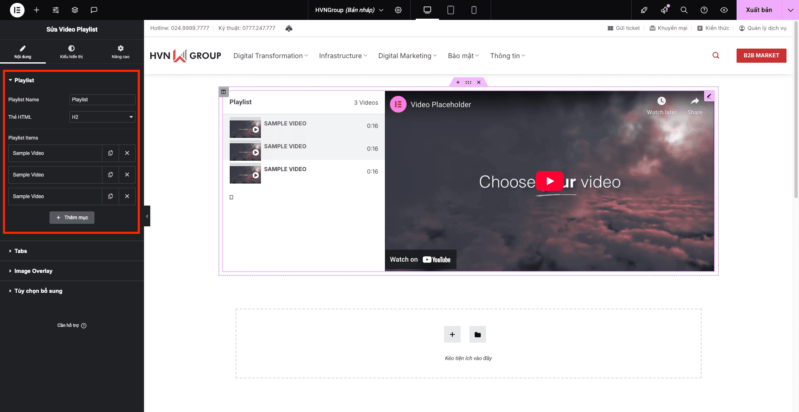The height and width of the screenshot is (412, 799).
Task: Switch to mobile responsive view
Action: (474, 10)
